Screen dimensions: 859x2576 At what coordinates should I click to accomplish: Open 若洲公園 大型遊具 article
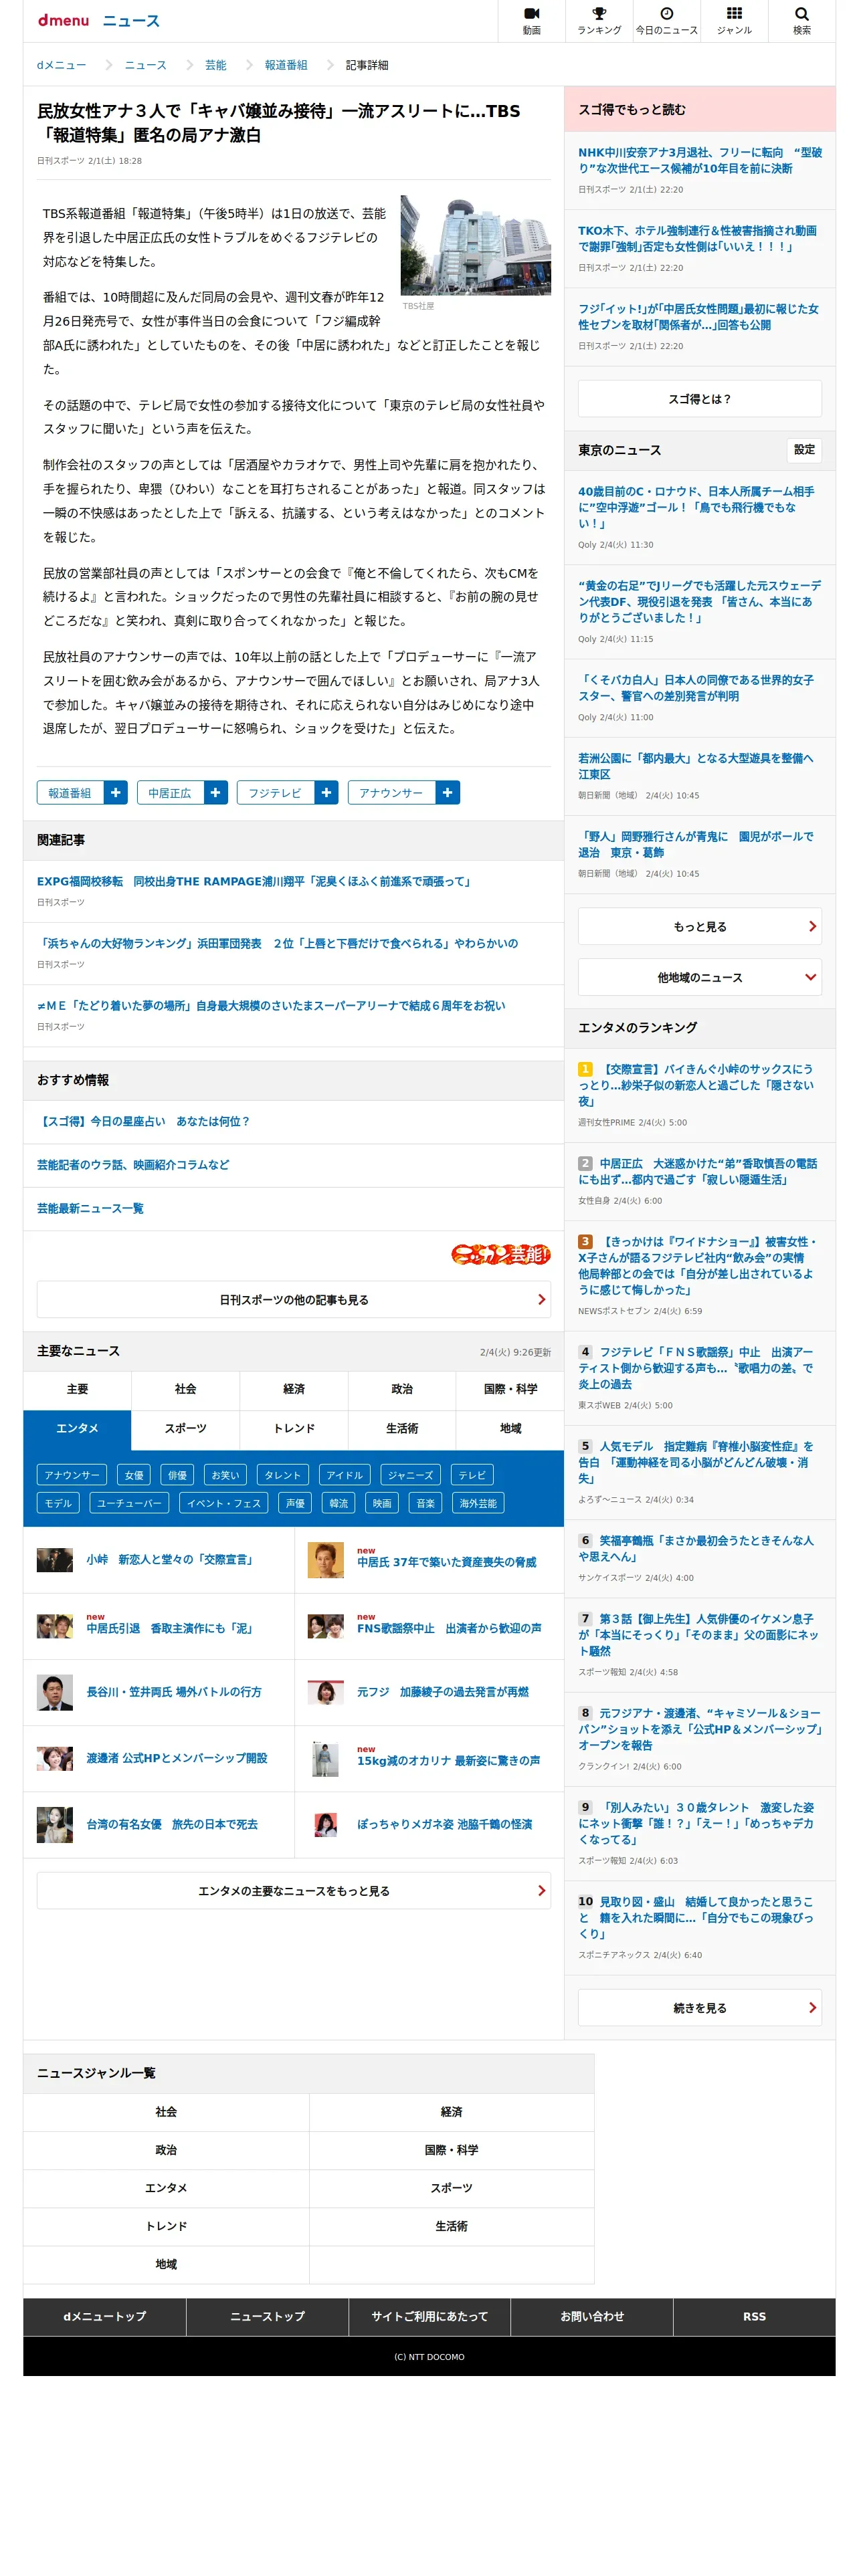(x=696, y=766)
